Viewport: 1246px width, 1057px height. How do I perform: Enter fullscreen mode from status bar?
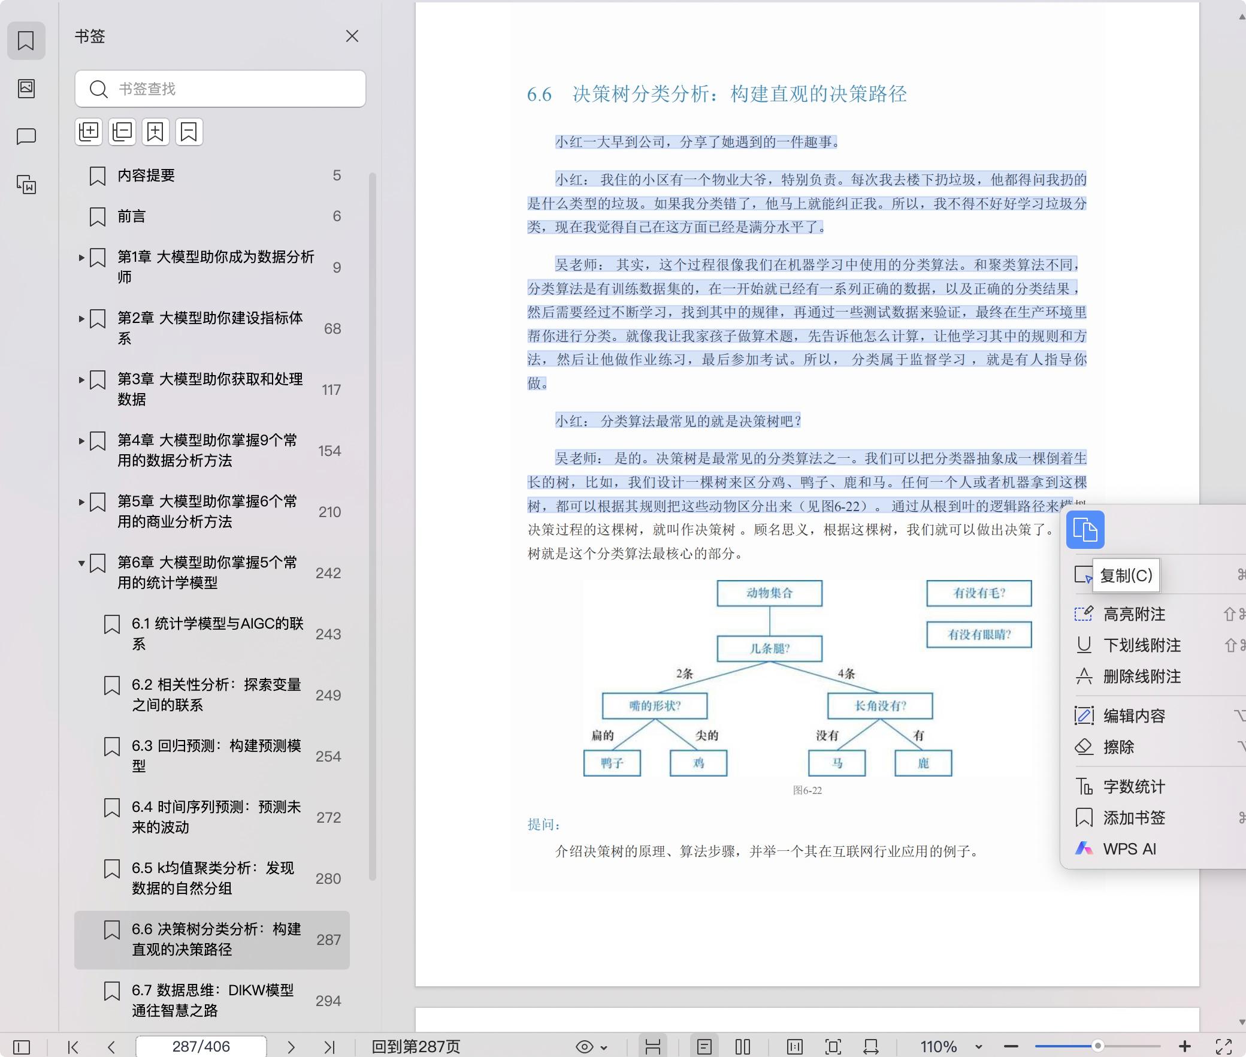point(1223,1047)
